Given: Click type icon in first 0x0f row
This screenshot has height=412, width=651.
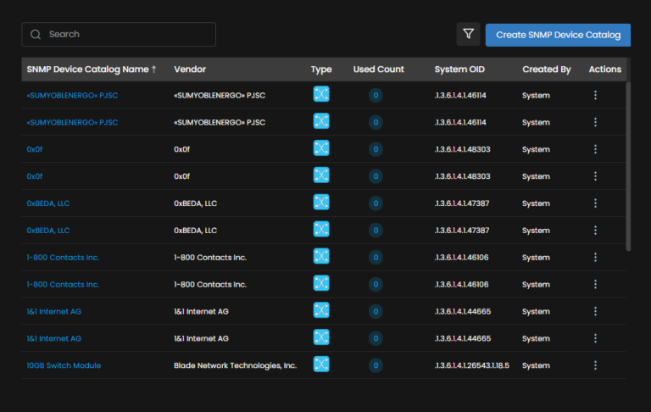Looking at the screenshot, I should pos(321,148).
